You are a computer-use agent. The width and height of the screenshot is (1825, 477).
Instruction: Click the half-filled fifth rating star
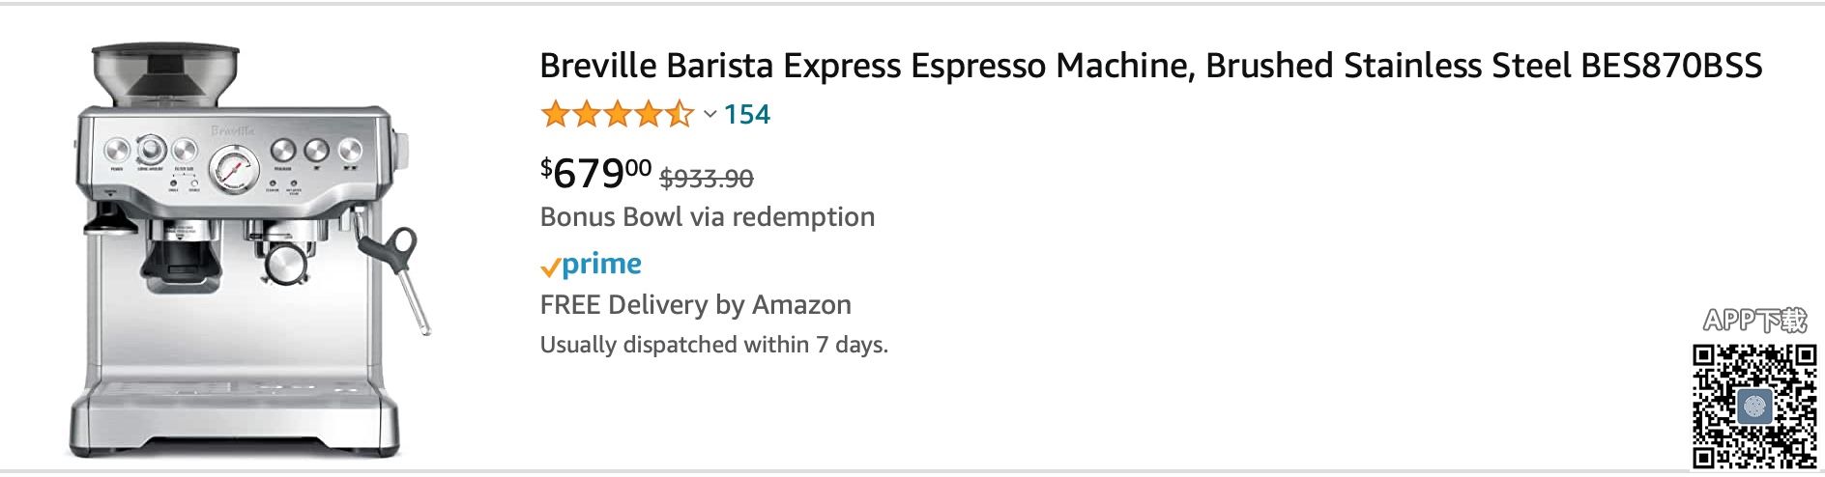[x=681, y=115]
